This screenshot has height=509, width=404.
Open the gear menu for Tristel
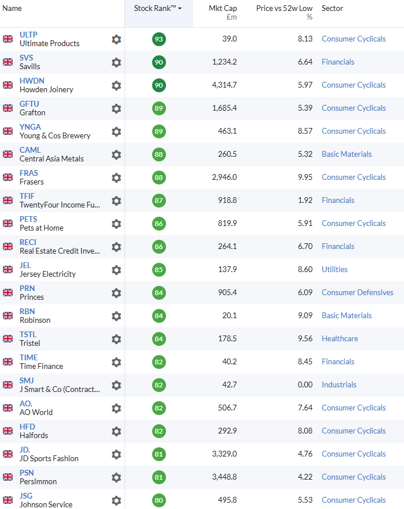click(116, 339)
